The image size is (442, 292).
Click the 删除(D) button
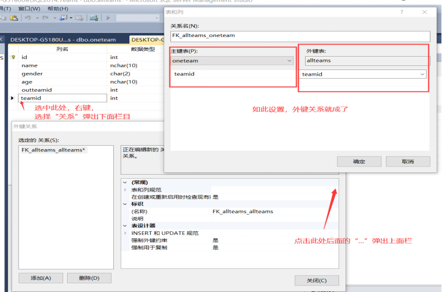[89, 278]
